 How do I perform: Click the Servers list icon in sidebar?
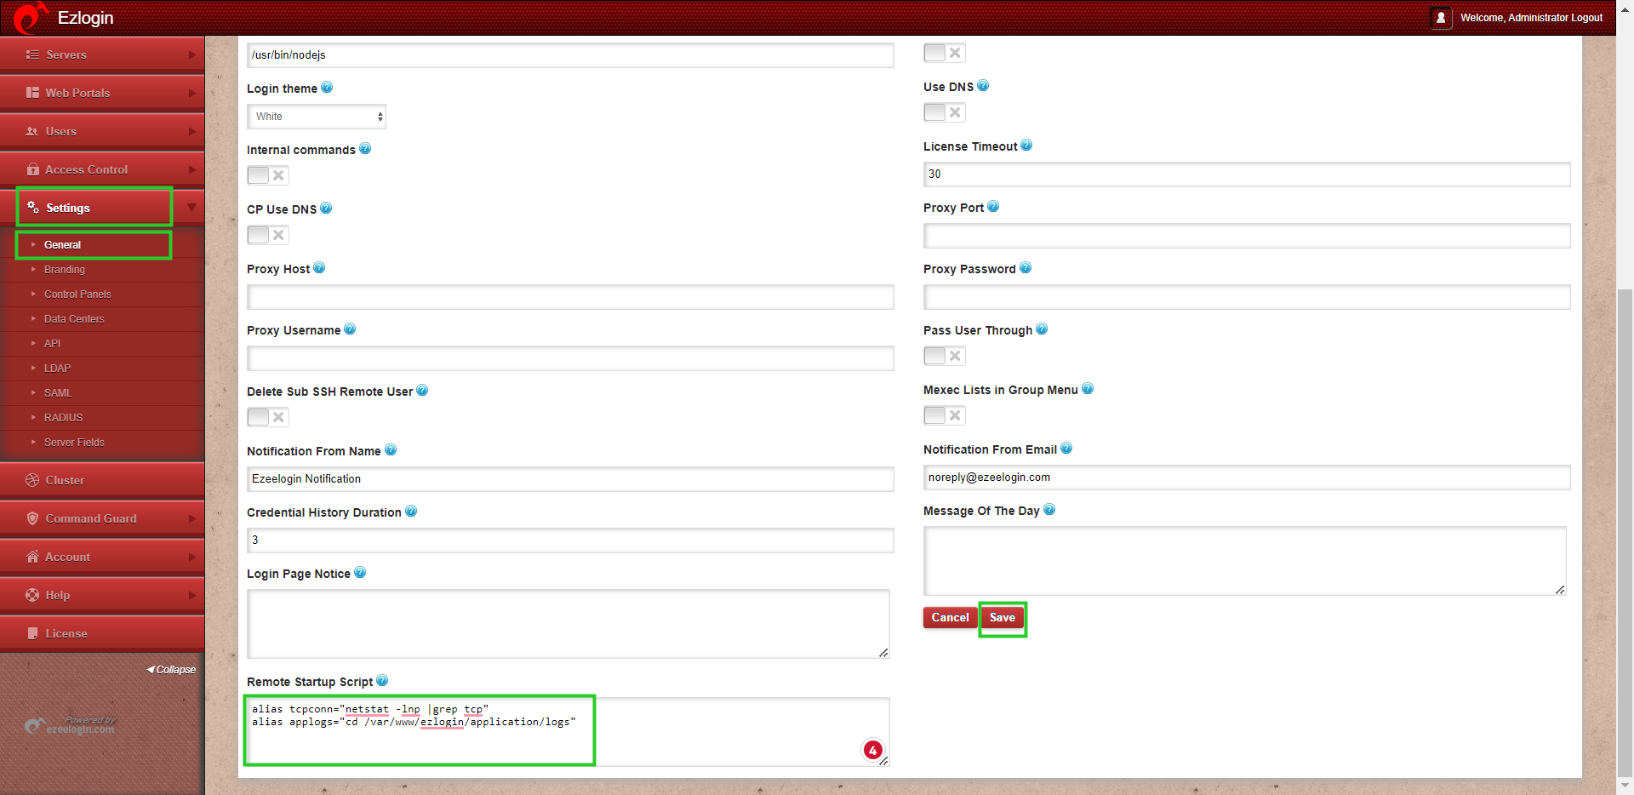pos(32,54)
